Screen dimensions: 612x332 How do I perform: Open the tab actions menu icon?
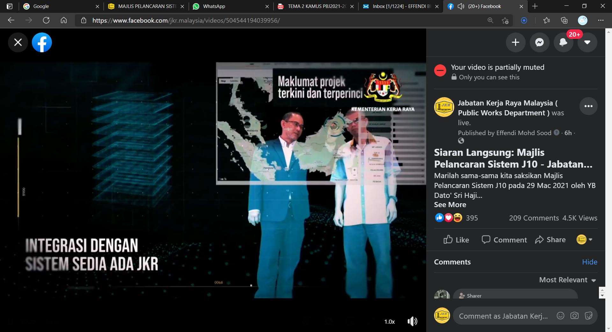[10, 6]
